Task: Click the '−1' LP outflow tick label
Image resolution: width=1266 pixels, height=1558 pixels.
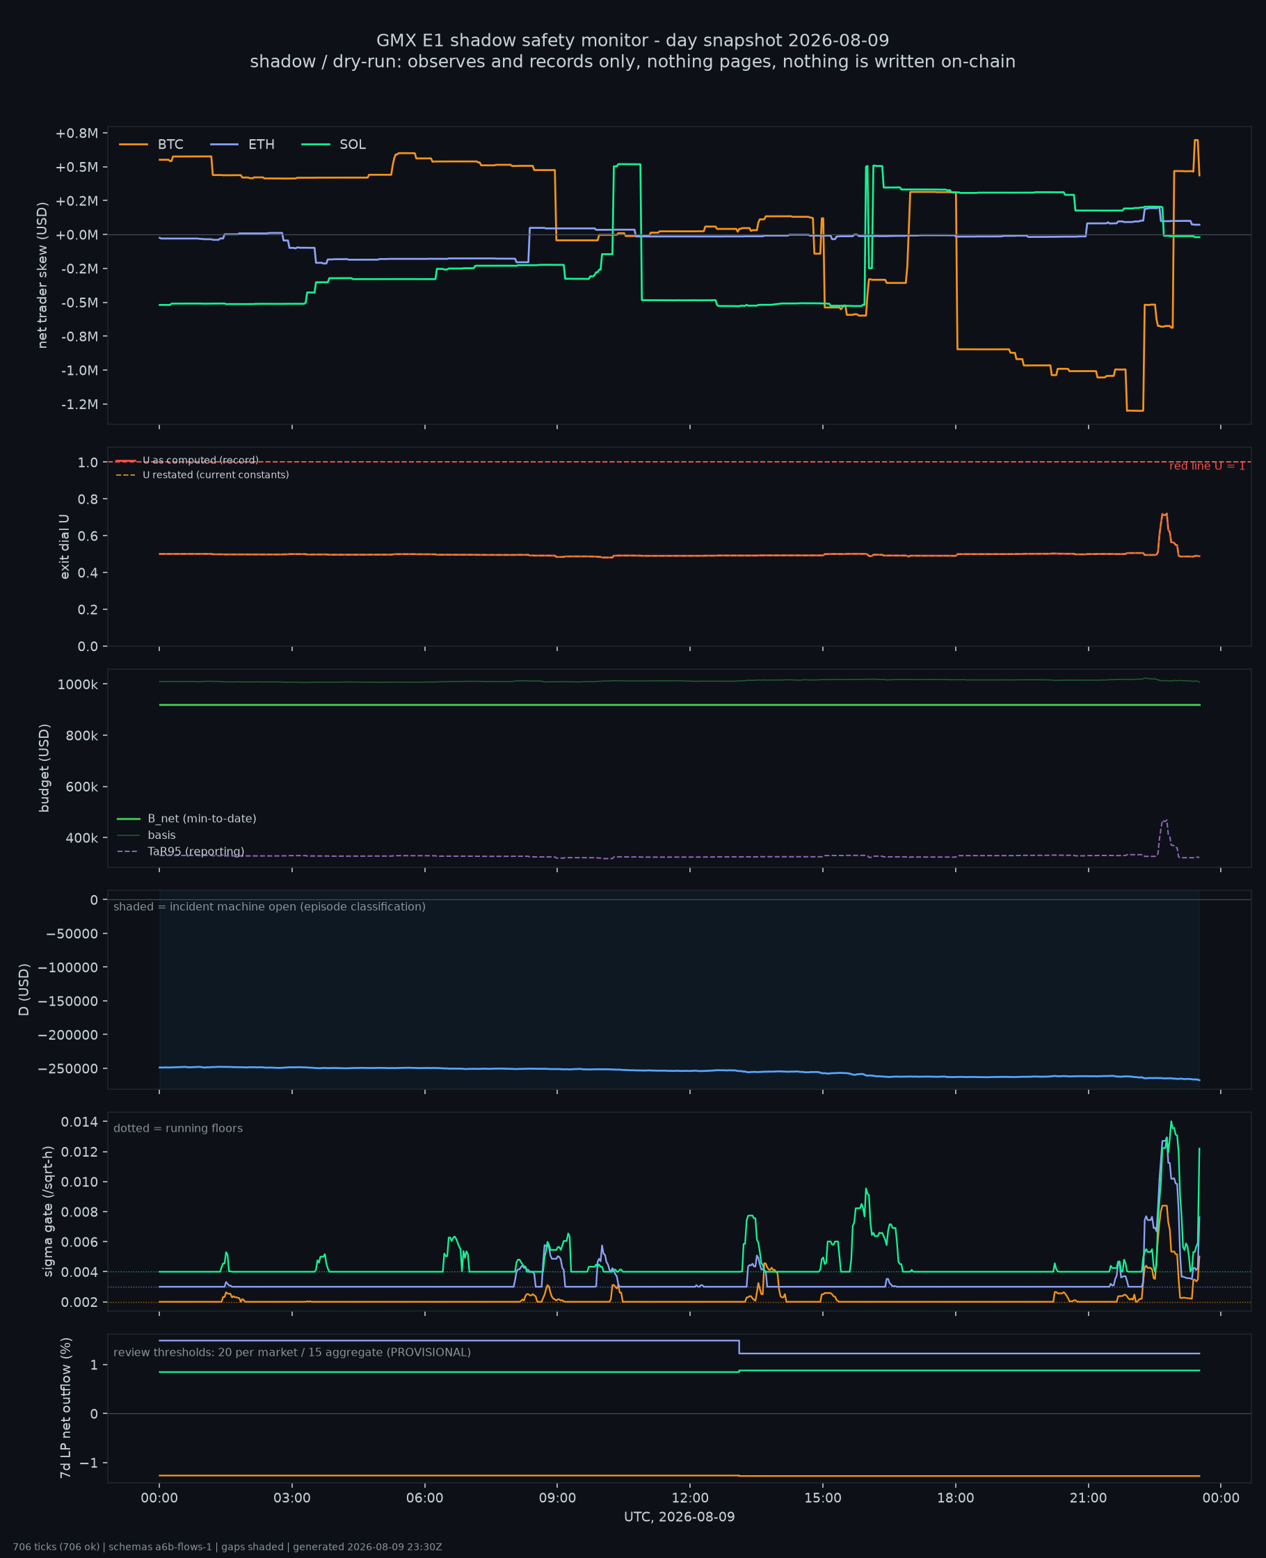Action: tap(88, 1463)
